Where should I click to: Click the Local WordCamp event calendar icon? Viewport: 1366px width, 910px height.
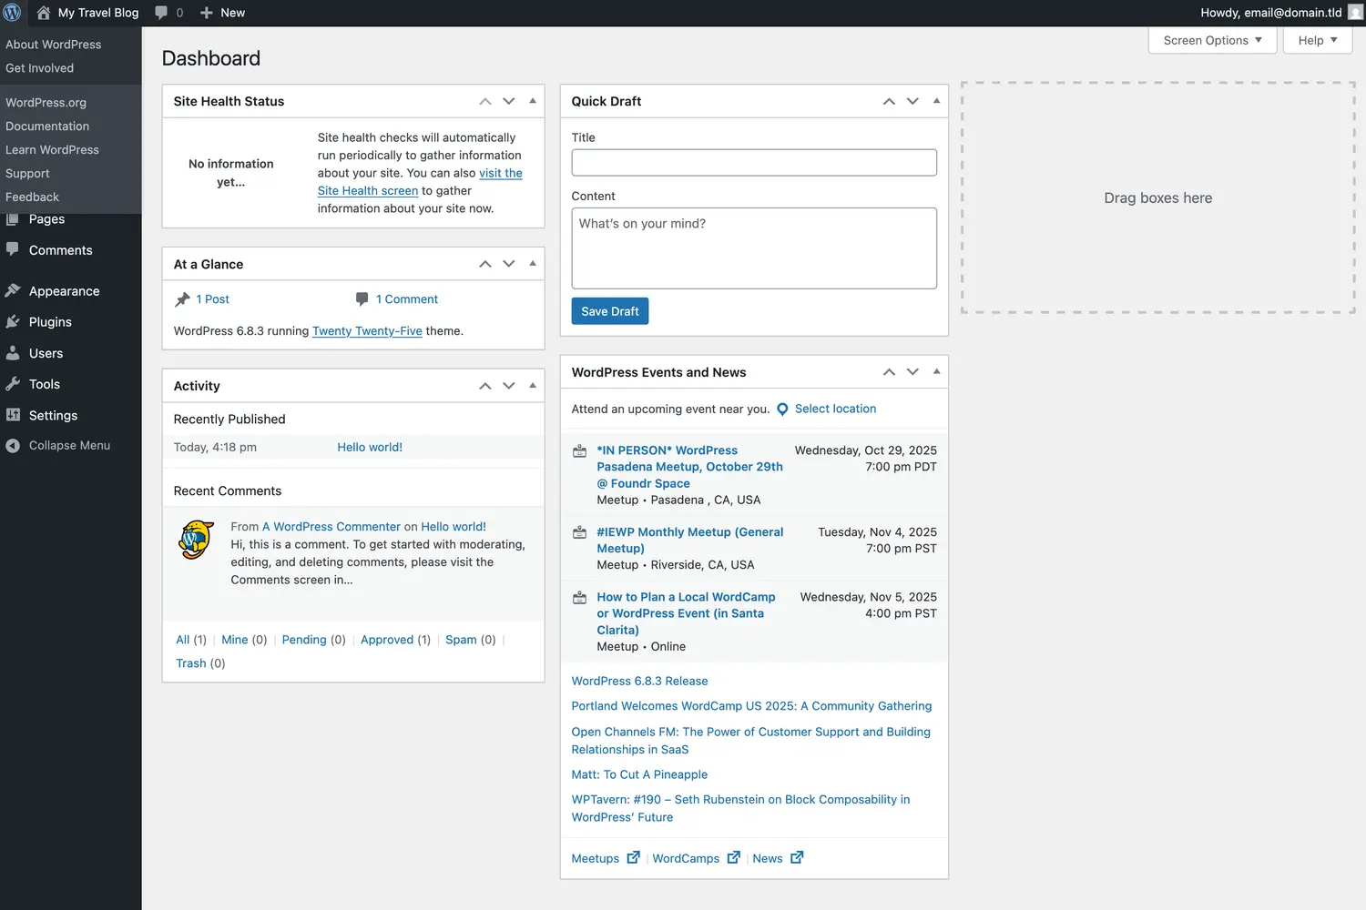579,598
